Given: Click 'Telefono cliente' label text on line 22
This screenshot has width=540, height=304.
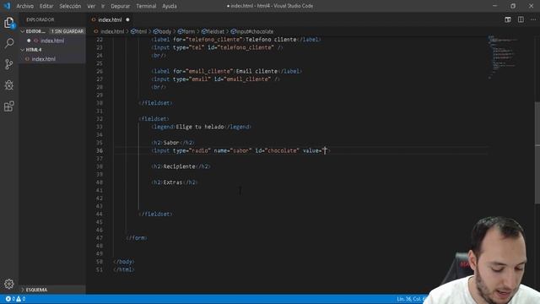Looking at the screenshot, I should tap(271, 40).
